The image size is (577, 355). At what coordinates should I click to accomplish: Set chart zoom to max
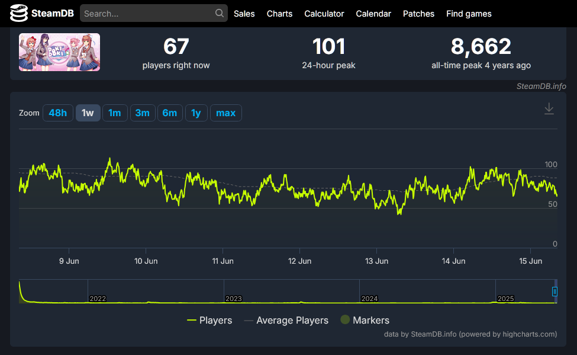225,113
